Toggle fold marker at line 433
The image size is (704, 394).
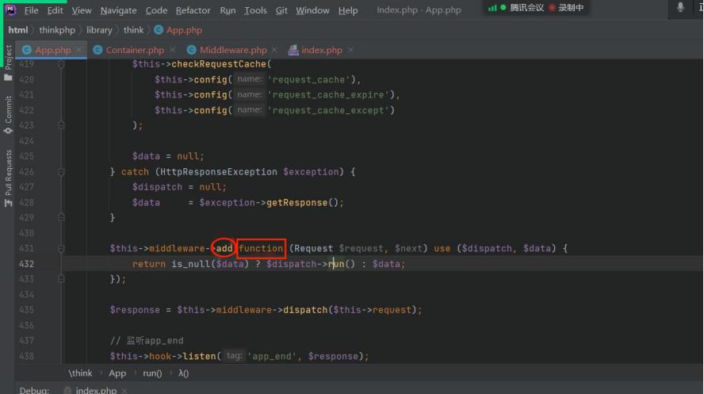pos(62,279)
